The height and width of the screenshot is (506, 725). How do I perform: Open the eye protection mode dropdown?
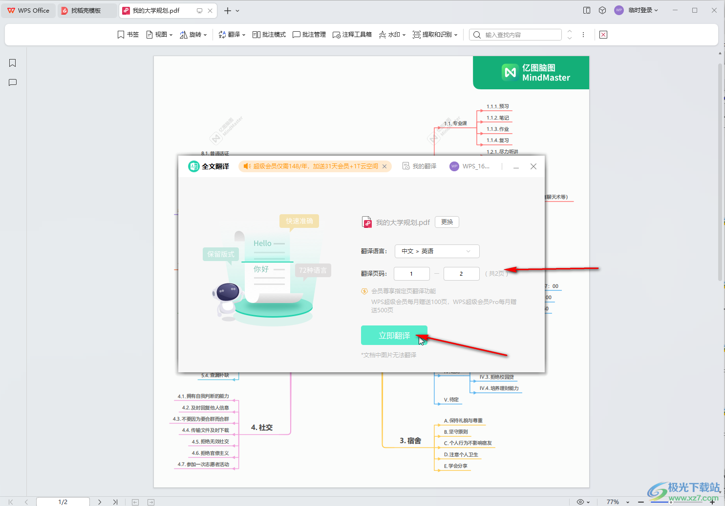[583, 502]
